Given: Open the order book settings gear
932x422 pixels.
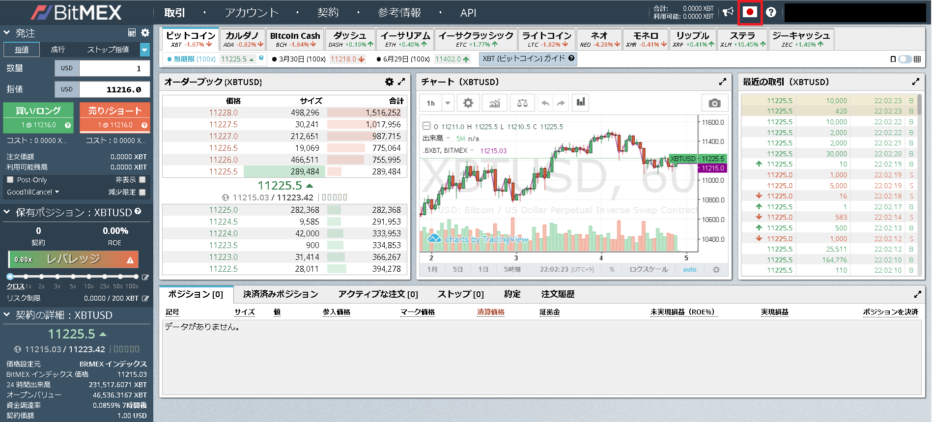Looking at the screenshot, I should [389, 82].
